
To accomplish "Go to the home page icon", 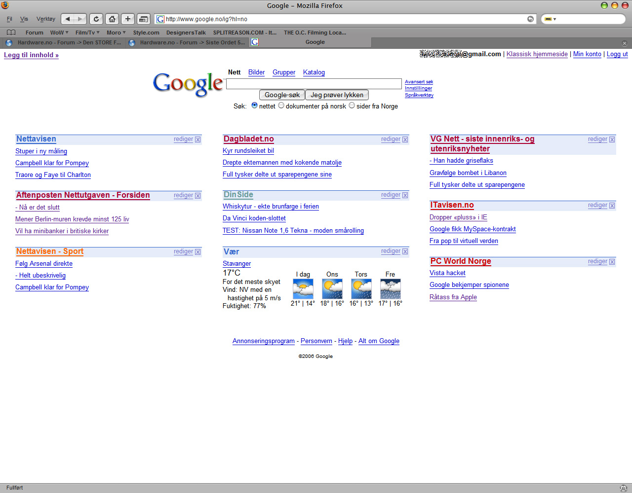I will [112, 19].
